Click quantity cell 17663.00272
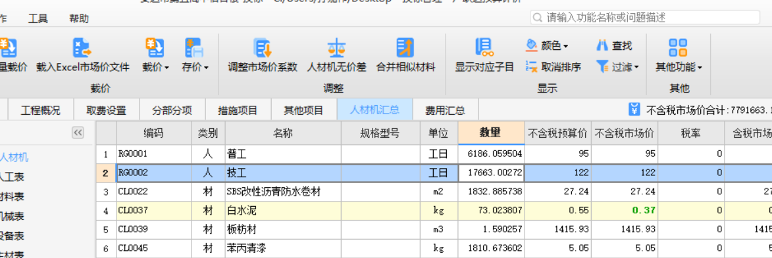This screenshot has height=258, width=772. coord(492,173)
